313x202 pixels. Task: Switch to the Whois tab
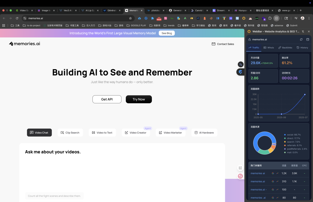(269, 48)
